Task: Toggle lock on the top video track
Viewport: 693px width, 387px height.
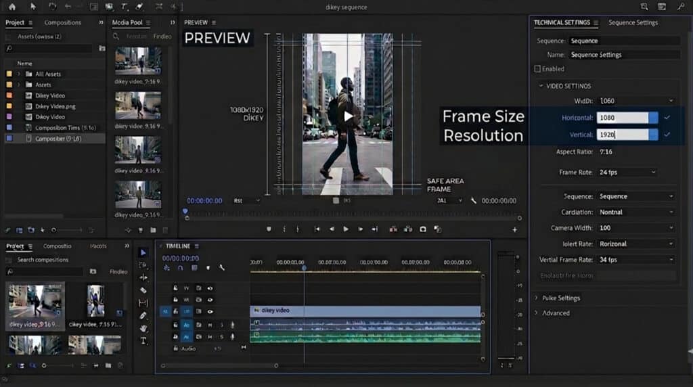Action: pyautogui.click(x=175, y=288)
